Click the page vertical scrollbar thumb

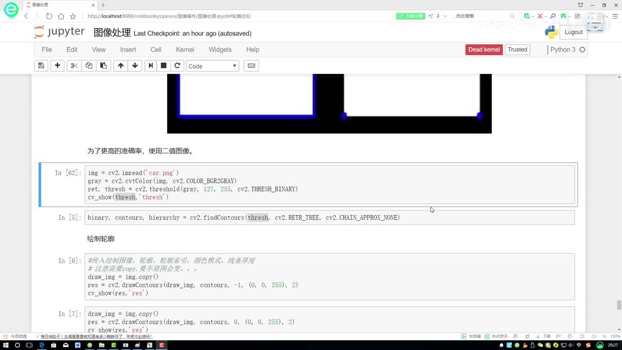point(619,305)
